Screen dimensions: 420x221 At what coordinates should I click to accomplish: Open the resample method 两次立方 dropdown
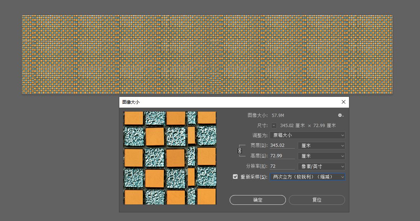click(x=308, y=177)
